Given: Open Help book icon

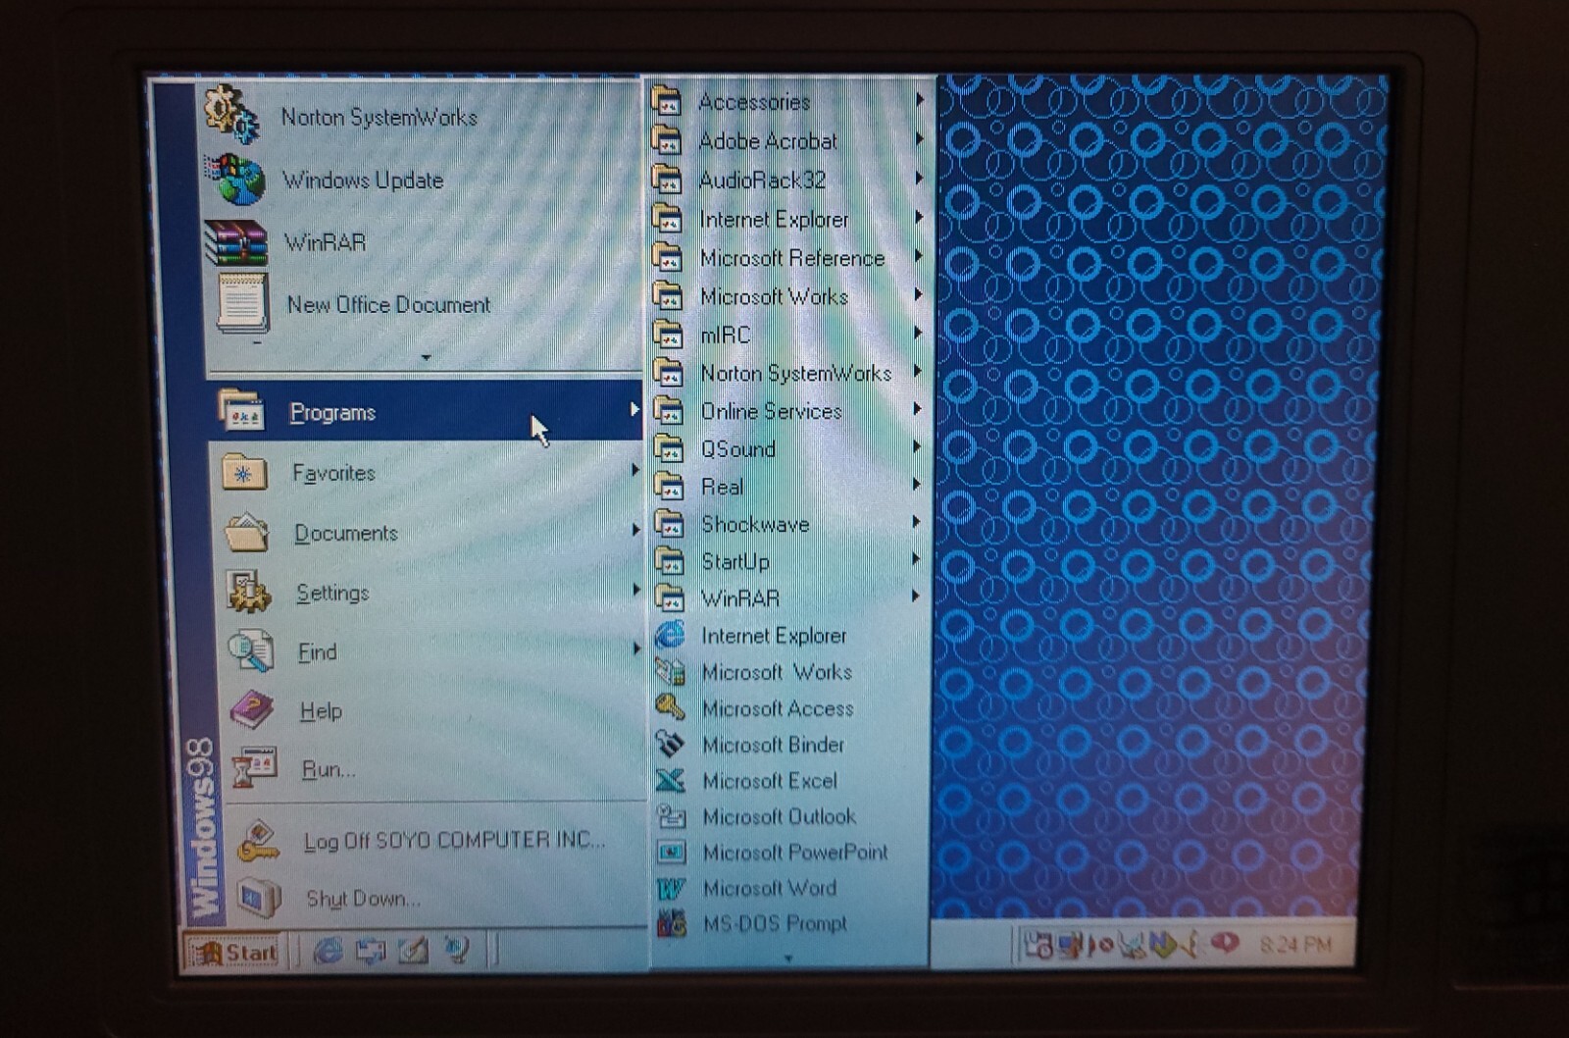Looking at the screenshot, I should [x=251, y=710].
